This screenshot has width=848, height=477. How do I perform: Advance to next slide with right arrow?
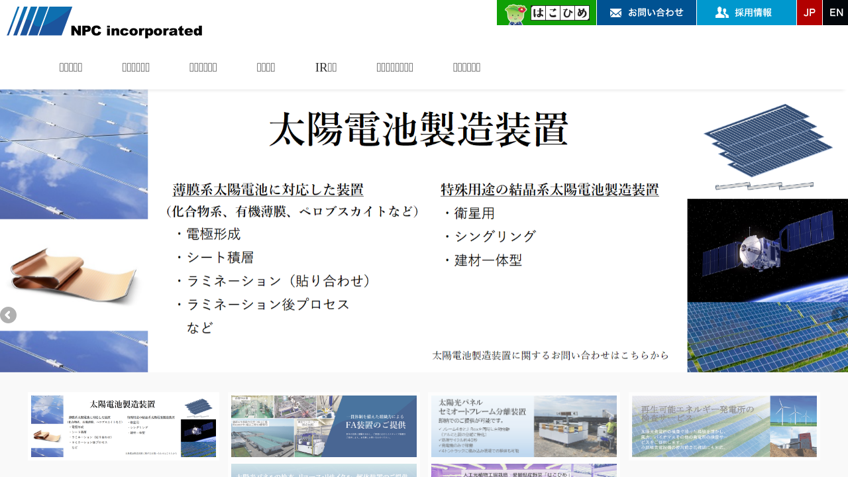pyautogui.click(x=839, y=315)
